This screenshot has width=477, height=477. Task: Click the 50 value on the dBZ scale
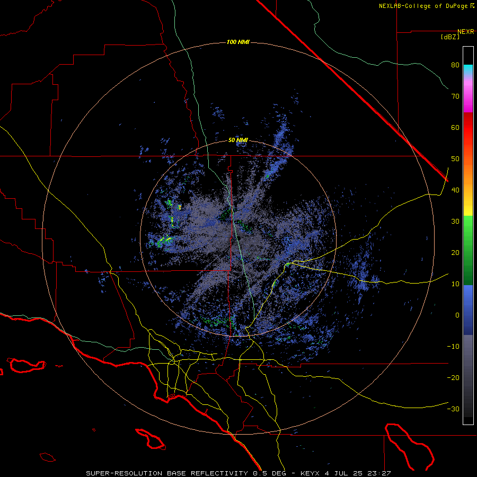click(455, 159)
